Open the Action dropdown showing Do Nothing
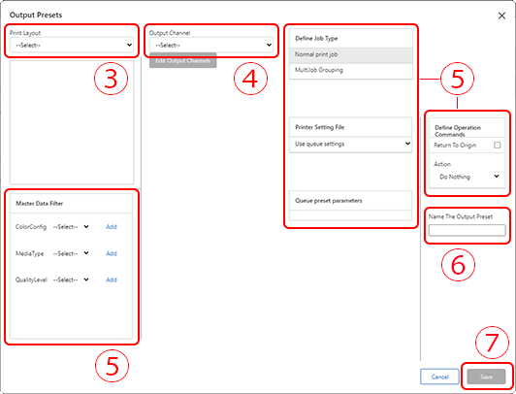 [468, 177]
